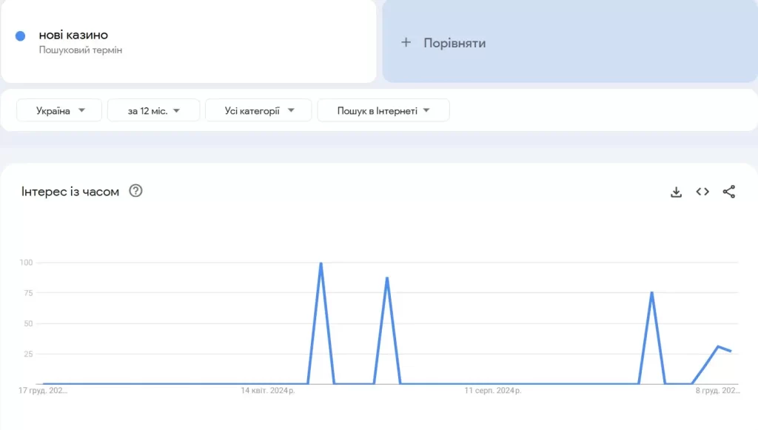Click the plus icon beside Порівняти

tap(406, 42)
